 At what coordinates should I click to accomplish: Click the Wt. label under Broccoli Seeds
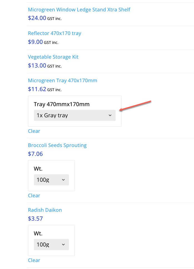[38, 169]
